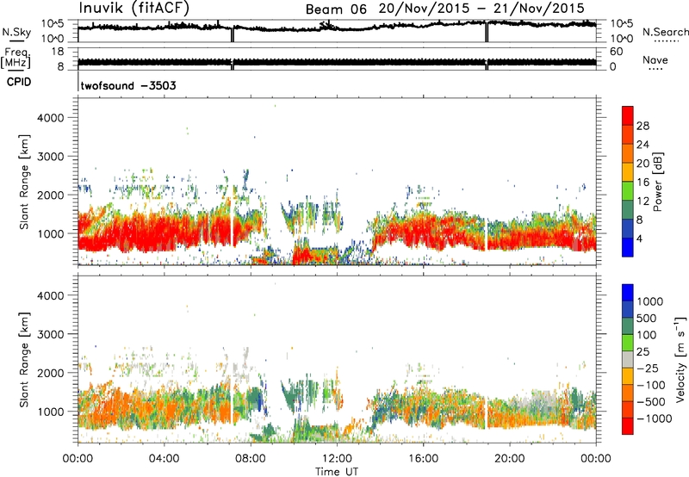Click the 'CPID' row label
This screenshot has width=689, height=477.
tap(19, 82)
